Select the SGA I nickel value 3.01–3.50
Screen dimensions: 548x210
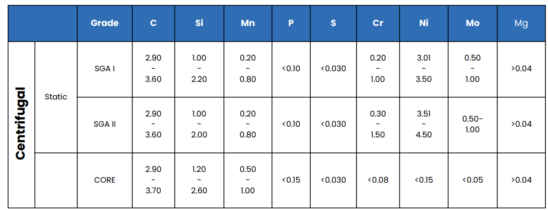pos(424,69)
